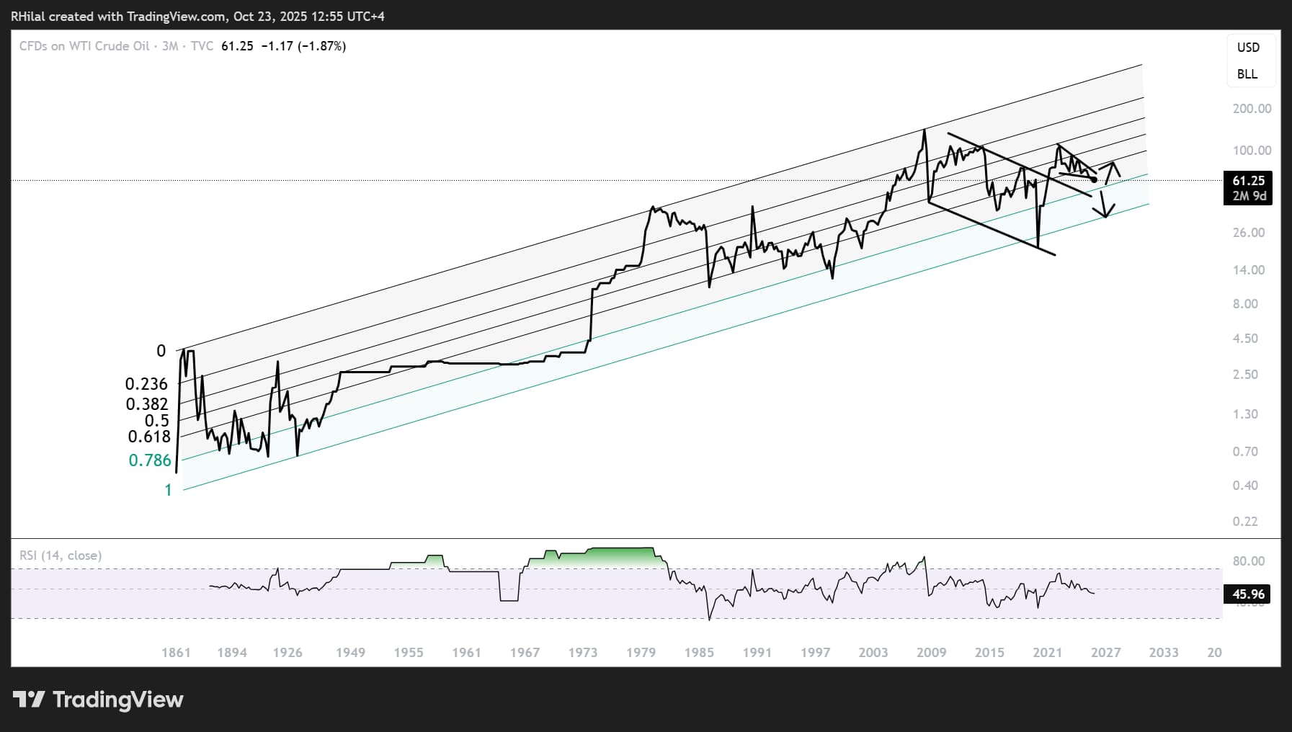Click the 0.22 price axis label
The height and width of the screenshot is (732, 1292).
click(x=1245, y=522)
